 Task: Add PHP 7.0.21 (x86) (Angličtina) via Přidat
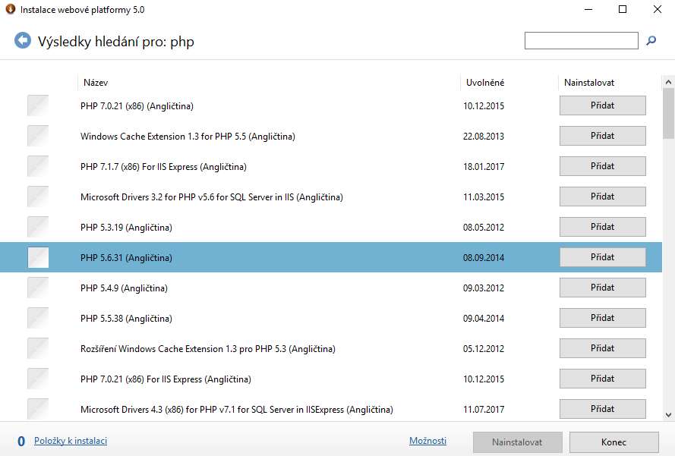point(603,105)
